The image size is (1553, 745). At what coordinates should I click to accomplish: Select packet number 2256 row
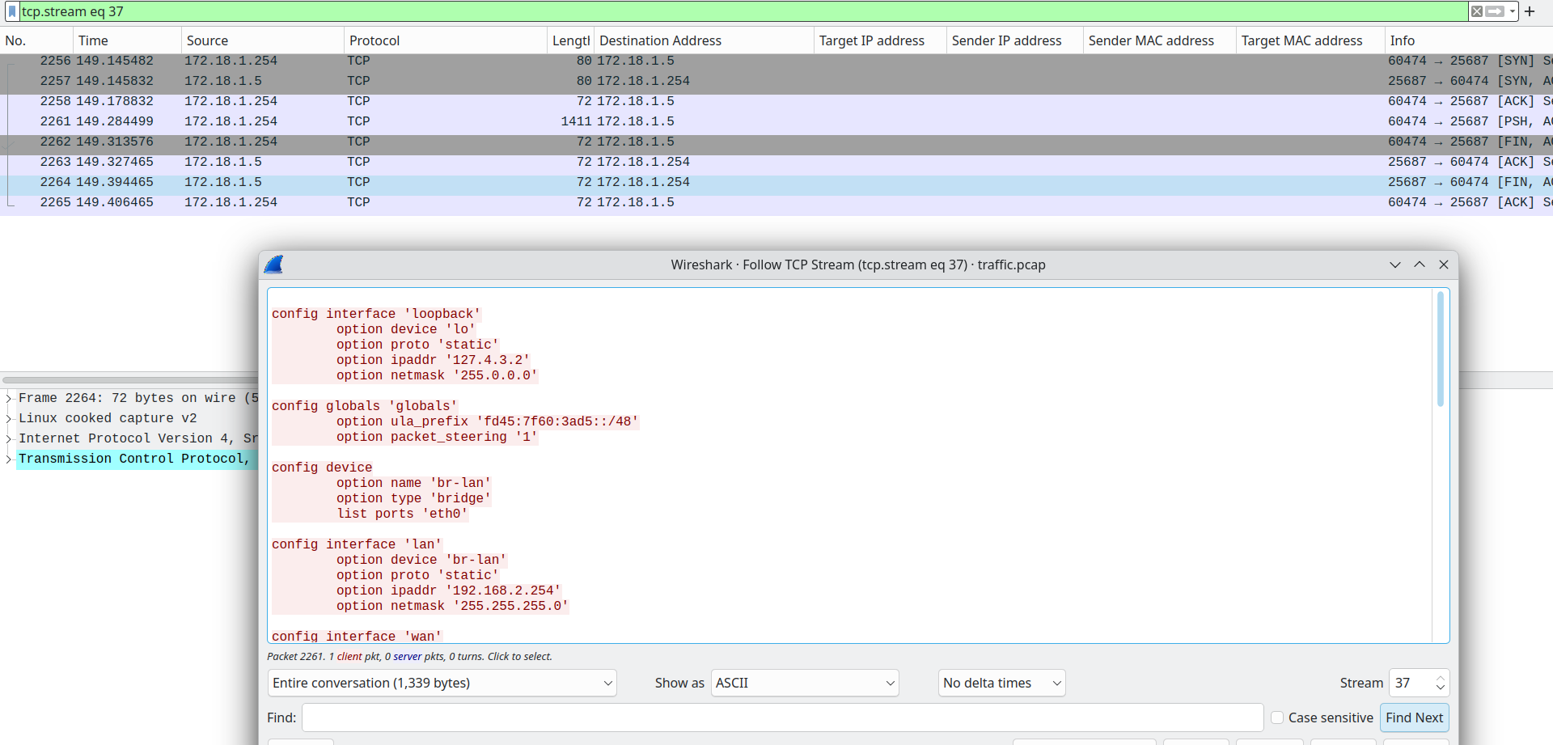click(x=776, y=61)
